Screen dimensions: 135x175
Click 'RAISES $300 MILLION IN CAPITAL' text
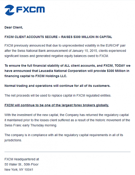point(87,37)
